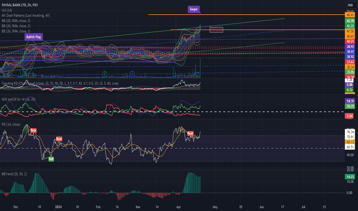Click the Mar date on time axis
The height and width of the screenshot is (211, 358).
[x=138, y=207]
